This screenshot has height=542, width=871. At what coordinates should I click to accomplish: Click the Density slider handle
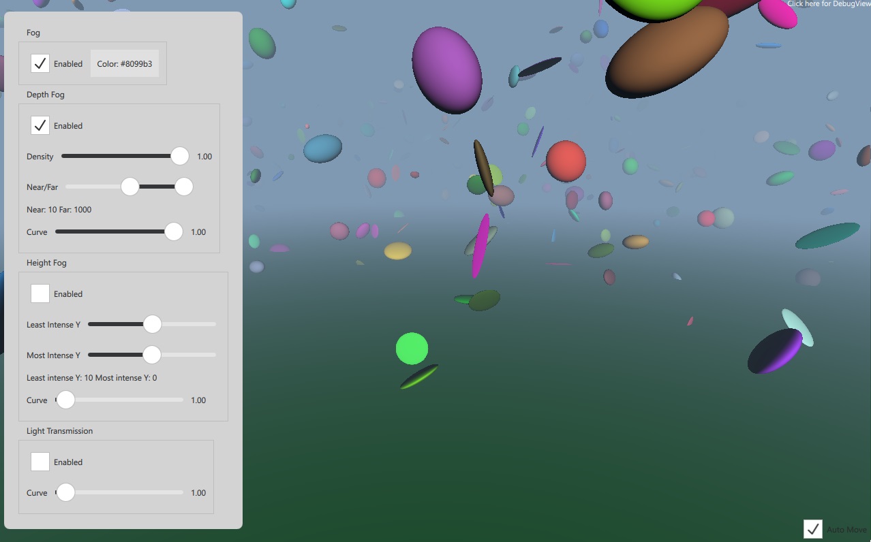pyautogui.click(x=179, y=156)
